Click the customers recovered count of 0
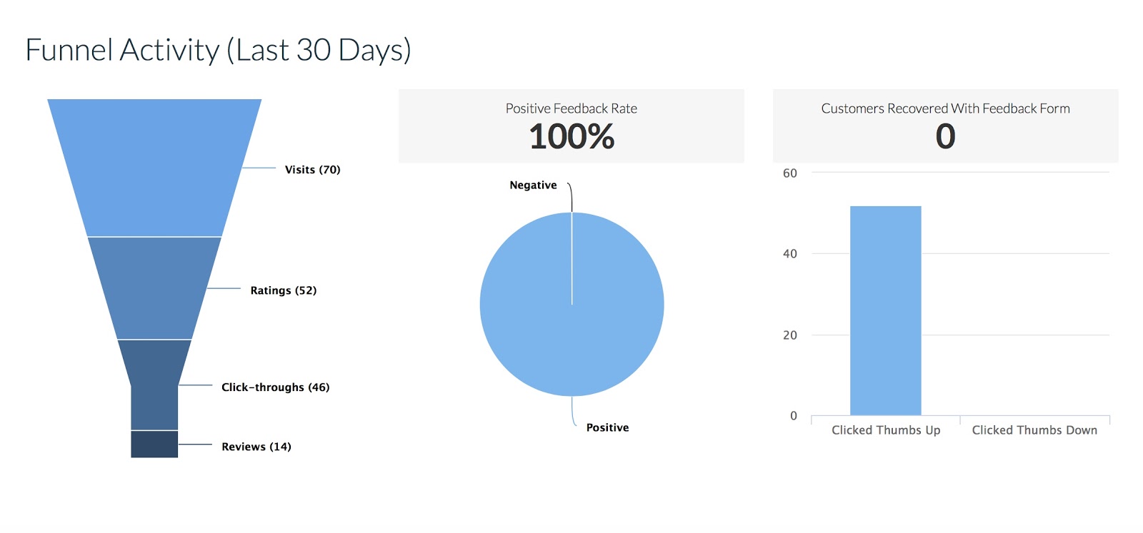The image size is (1143, 533). [945, 136]
